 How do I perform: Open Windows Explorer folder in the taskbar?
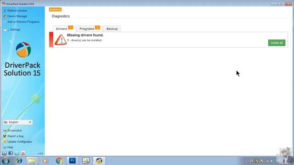click(32, 161)
